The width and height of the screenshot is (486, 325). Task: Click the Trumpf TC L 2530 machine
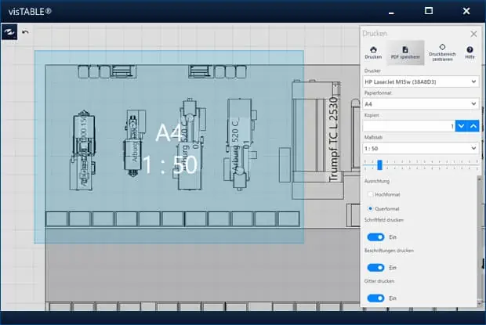click(317, 139)
